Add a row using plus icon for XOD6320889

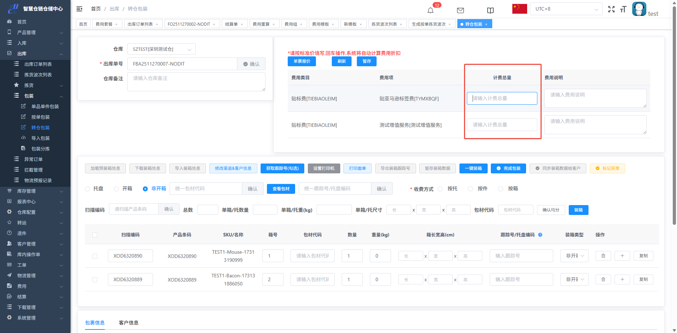[x=622, y=279]
